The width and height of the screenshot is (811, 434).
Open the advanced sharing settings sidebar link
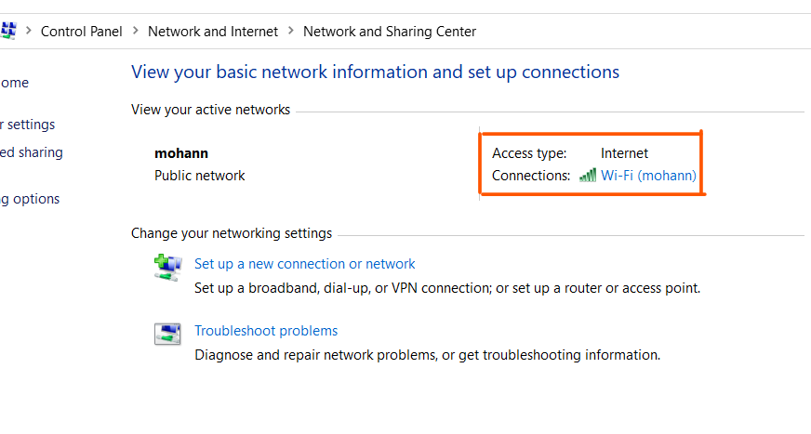click(31, 152)
